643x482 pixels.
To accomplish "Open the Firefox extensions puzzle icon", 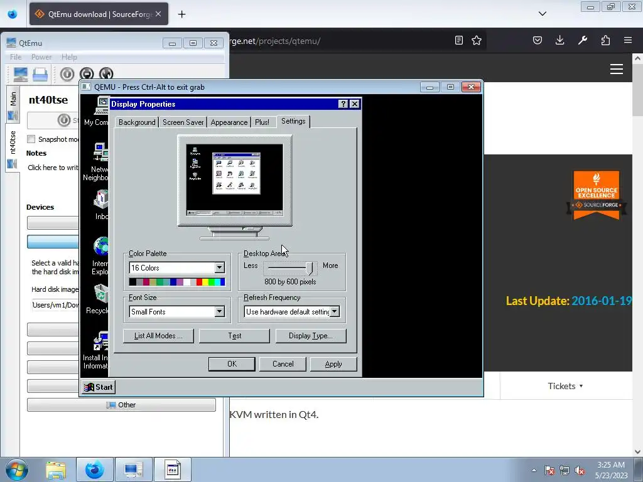I will (x=605, y=40).
